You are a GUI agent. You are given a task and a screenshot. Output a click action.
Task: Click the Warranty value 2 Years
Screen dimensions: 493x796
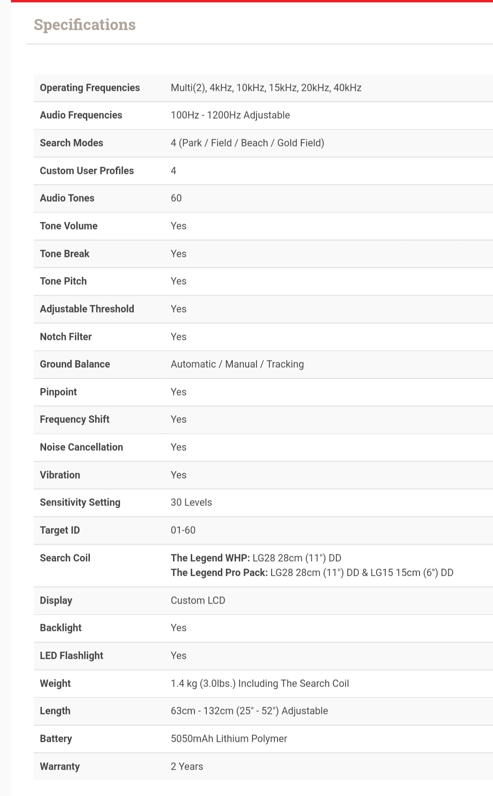click(187, 766)
